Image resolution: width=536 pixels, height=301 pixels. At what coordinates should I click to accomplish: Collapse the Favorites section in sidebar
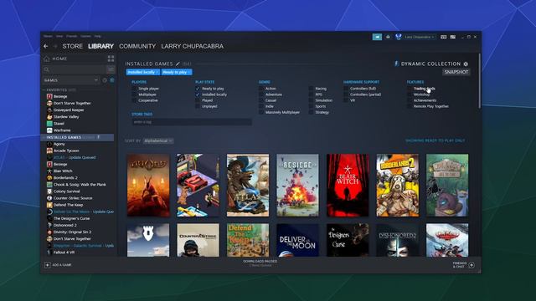click(44, 90)
